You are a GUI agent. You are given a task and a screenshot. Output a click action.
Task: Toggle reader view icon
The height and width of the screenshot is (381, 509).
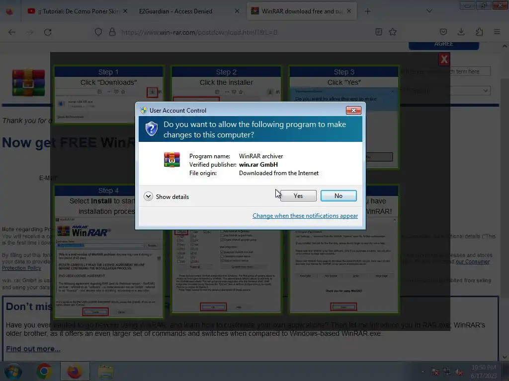coord(378,32)
